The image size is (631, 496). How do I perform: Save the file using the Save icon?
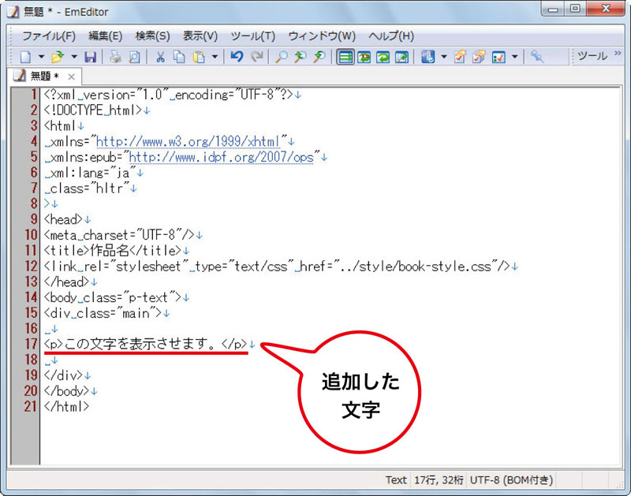91,57
